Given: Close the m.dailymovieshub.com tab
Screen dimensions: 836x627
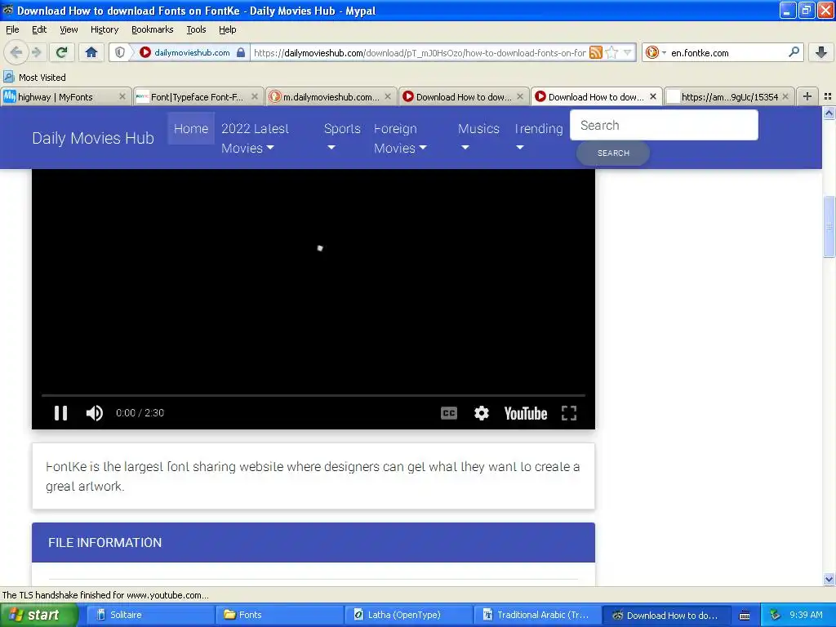Looking at the screenshot, I should pos(388,96).
